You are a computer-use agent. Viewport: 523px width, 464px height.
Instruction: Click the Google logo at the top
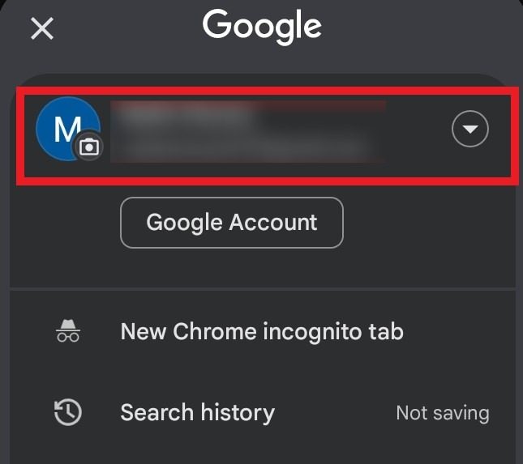tap(262, 27)
